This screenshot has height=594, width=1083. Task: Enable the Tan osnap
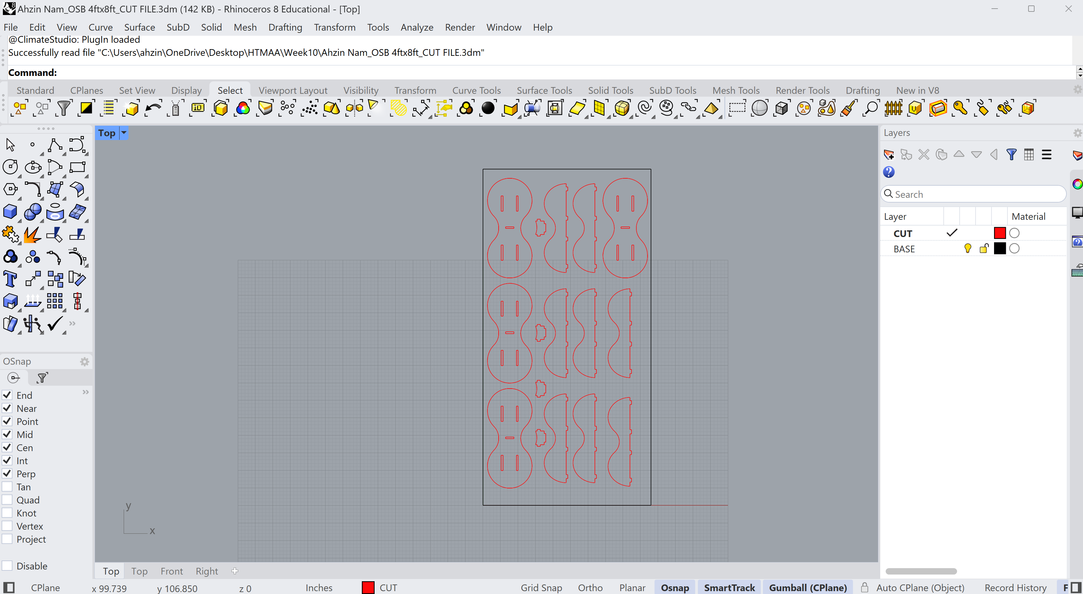pos(7,486)
